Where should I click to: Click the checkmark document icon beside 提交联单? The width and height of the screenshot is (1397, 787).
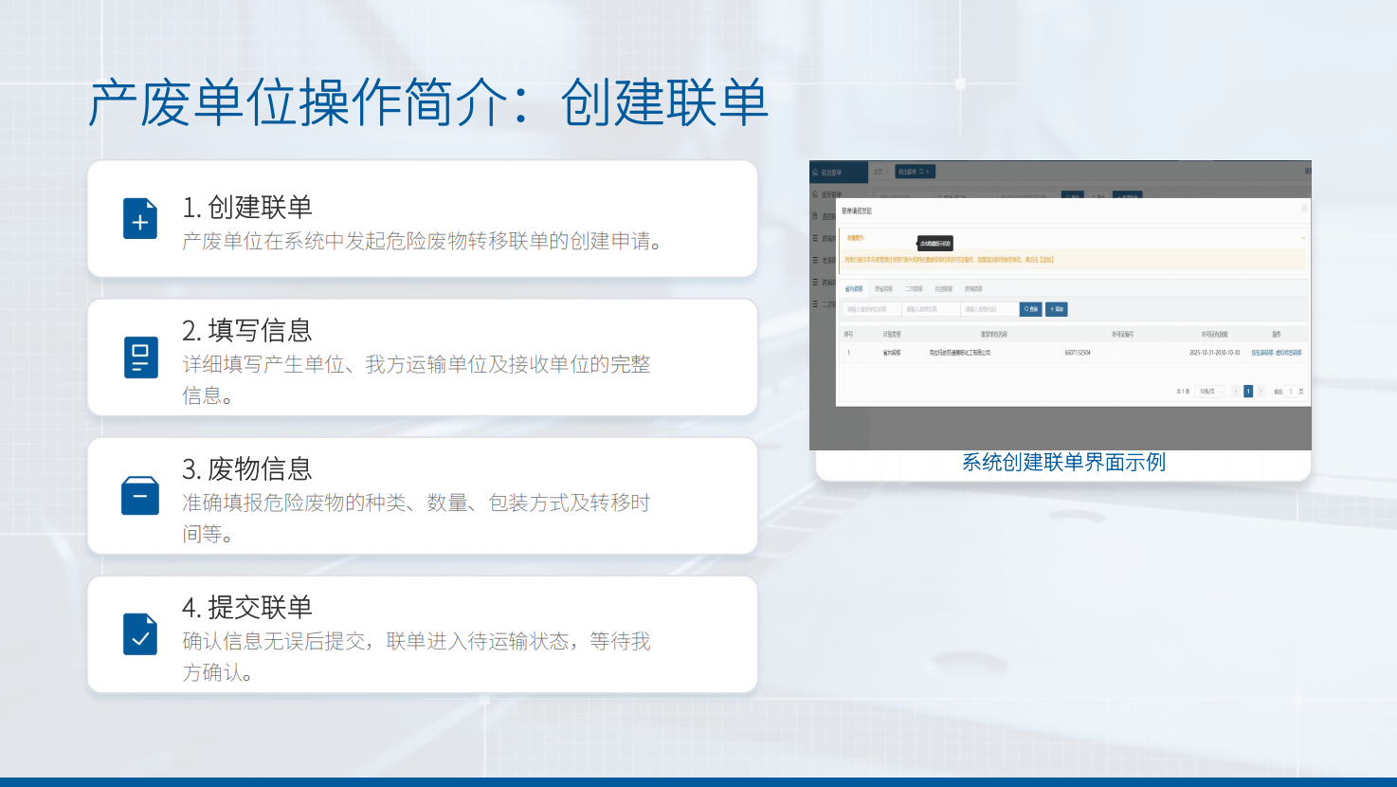pos(140,634)
